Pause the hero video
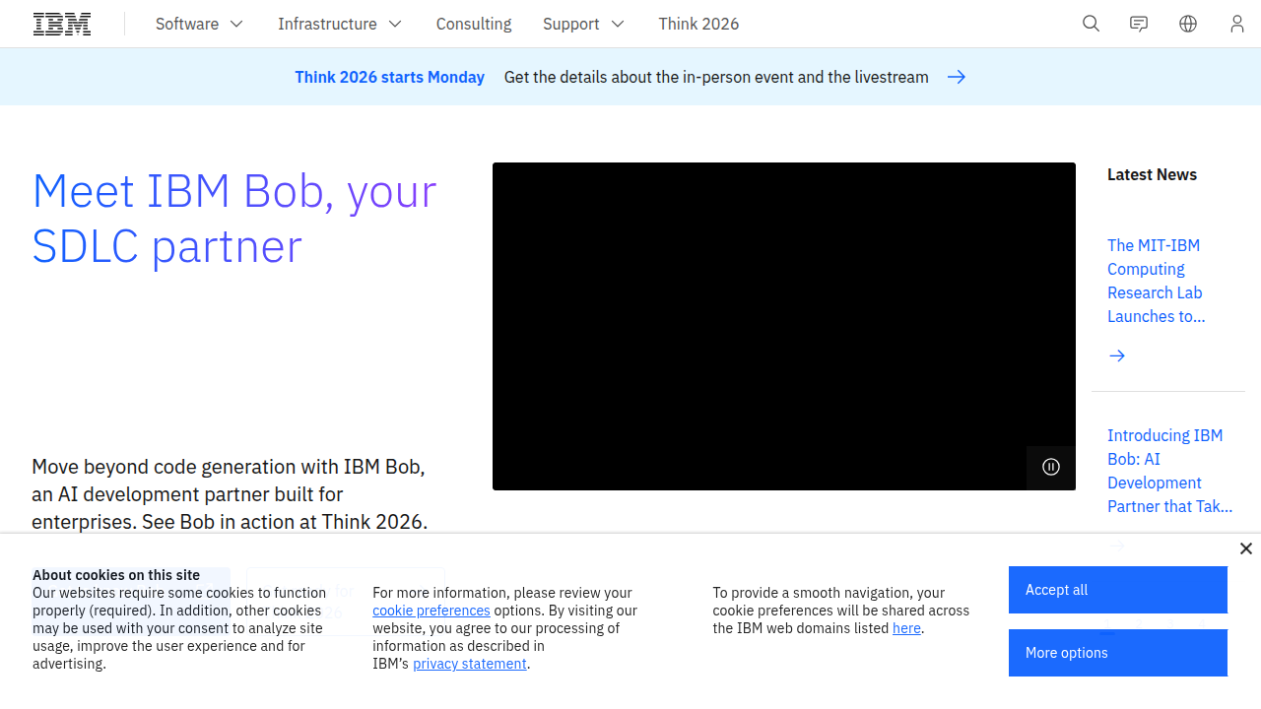The image size is (1261, 709). (x=1051, y=467)
